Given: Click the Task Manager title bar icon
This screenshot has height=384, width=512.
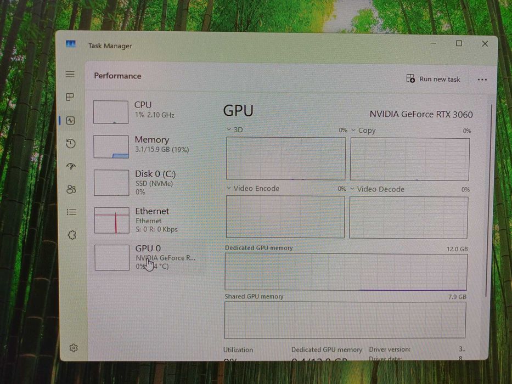Looking at the screenshot, I should pyautogui.click(x=71, y=44).
